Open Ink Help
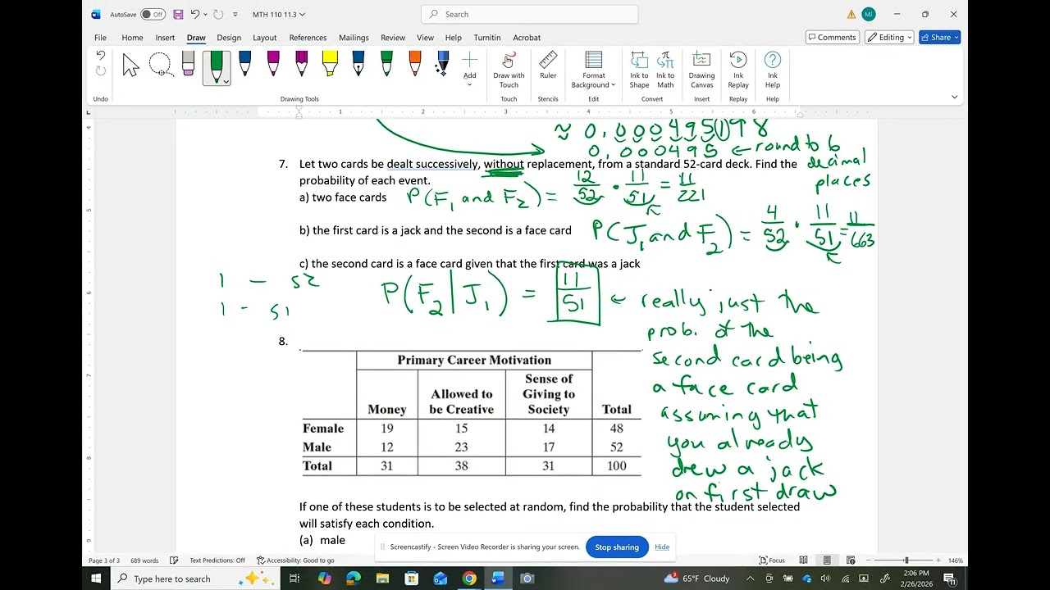1050x590 pixels. point(772,70)
